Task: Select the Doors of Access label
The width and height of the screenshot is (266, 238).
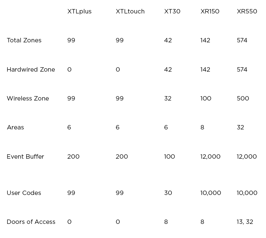Action: [x=31, y=222]
